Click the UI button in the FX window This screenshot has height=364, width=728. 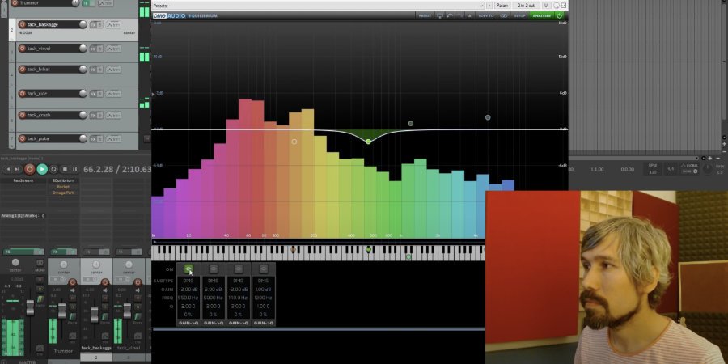pyautogui.click(x=546, y=6)
